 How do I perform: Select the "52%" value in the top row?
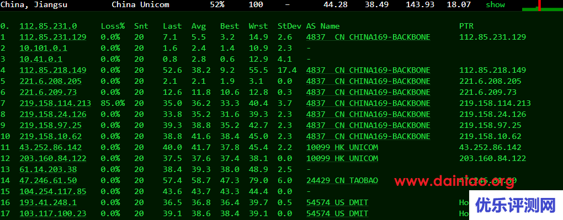pos(217,4)
